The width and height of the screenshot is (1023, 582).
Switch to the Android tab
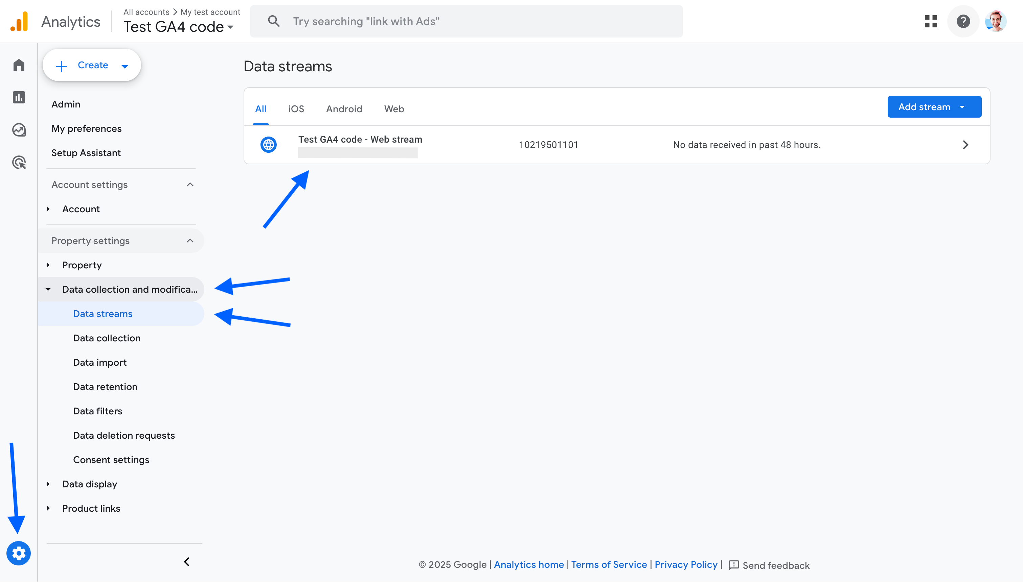coord(344,109)
